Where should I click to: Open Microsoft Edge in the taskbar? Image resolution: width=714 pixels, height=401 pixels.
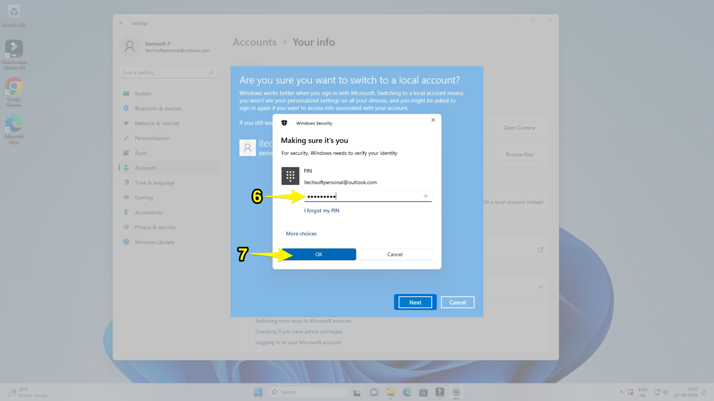[407, 392]
